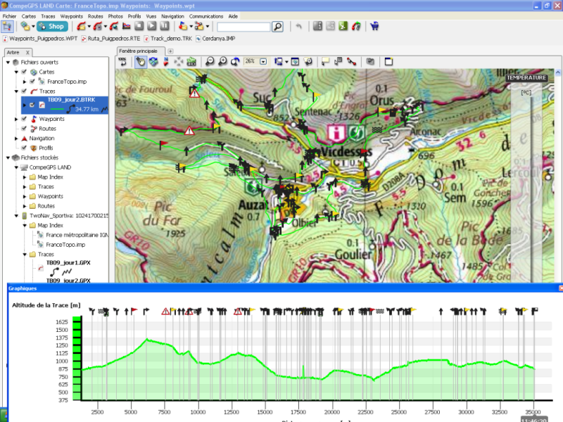This screenshot has height=422, width=563.
Task: Click the map window icon
Action: [x=295, y=62]
